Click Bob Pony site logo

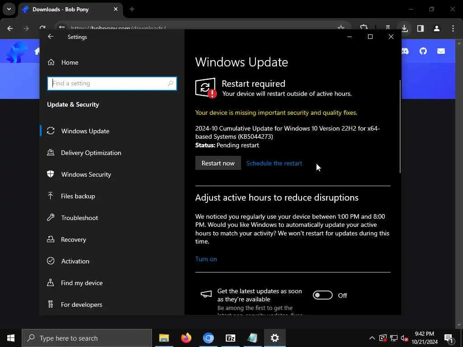tap(17, 52)
